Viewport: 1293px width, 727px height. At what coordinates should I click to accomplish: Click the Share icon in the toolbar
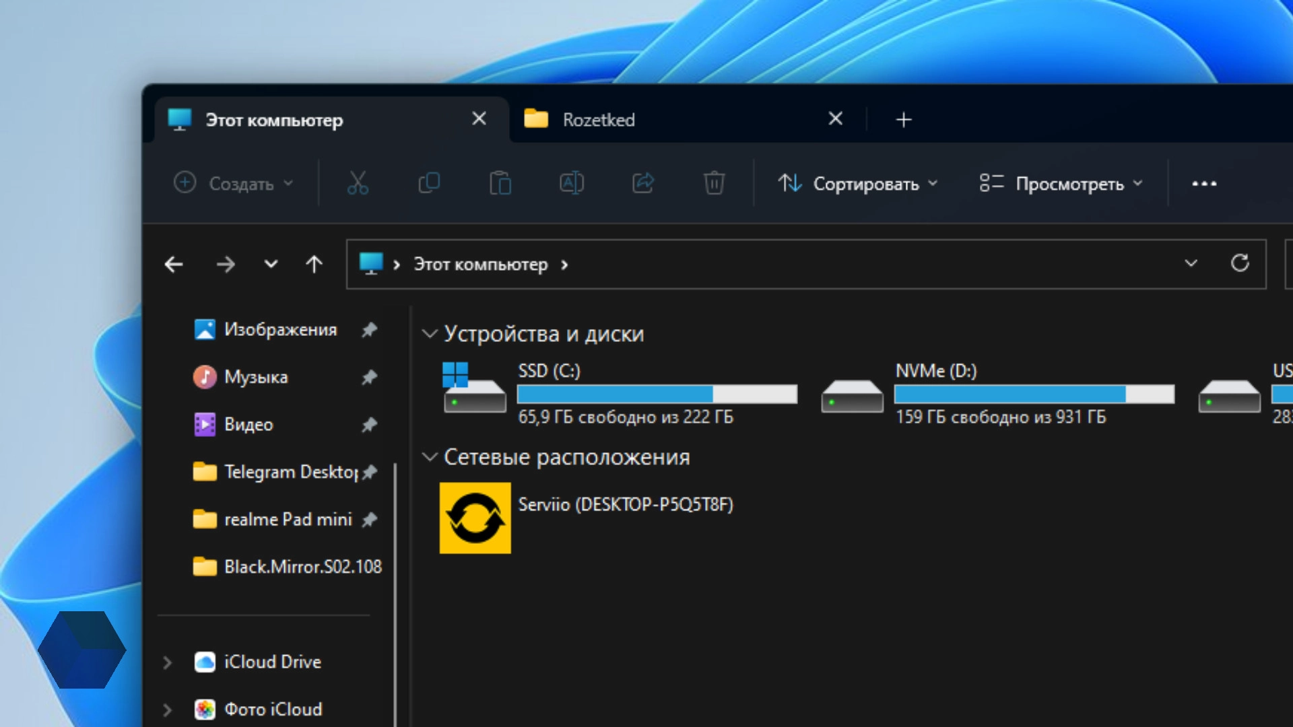643,183
